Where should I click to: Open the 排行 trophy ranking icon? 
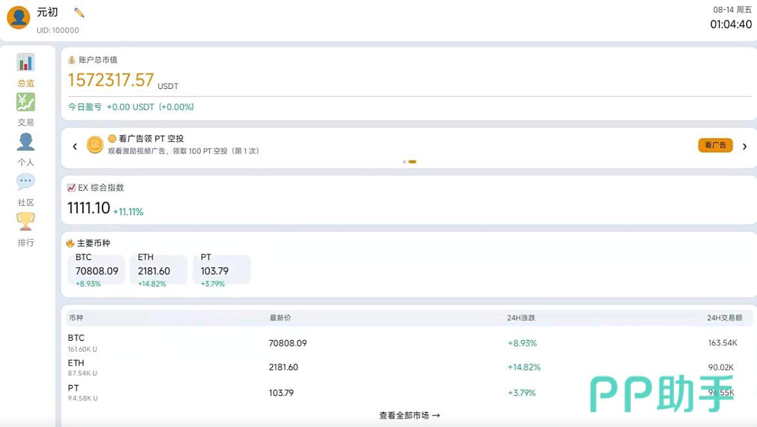point(26,222)
